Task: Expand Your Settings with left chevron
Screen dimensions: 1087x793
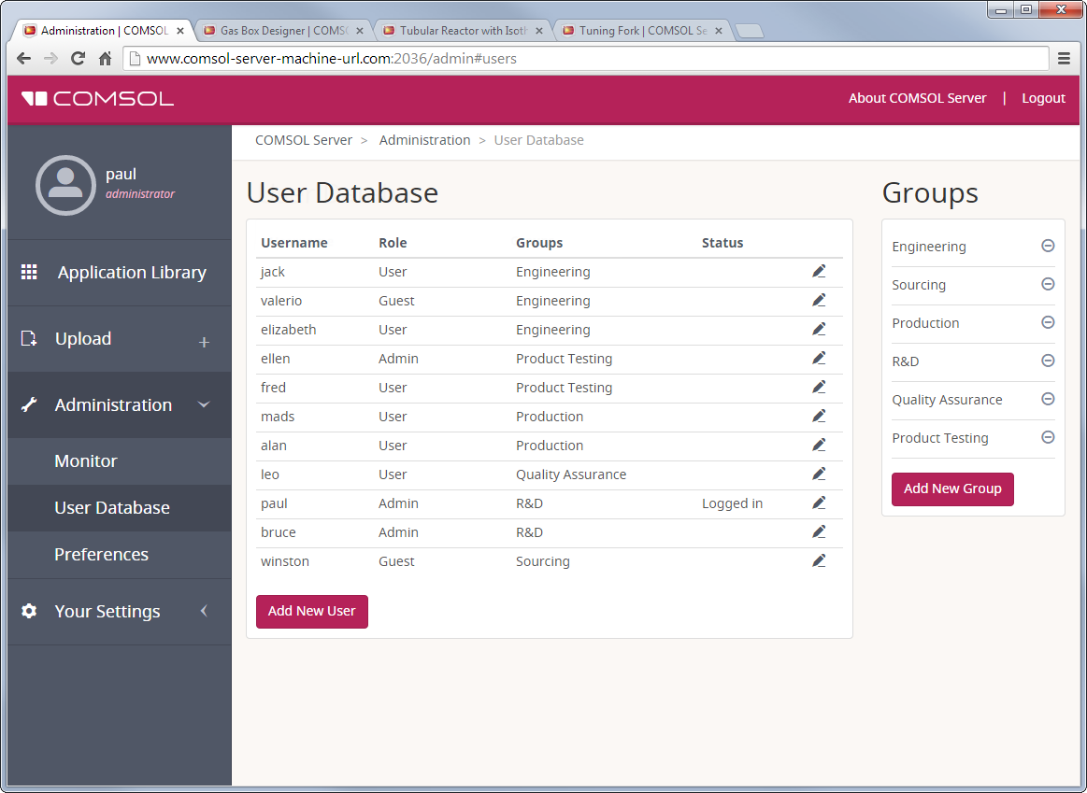Action: point(204,611)
